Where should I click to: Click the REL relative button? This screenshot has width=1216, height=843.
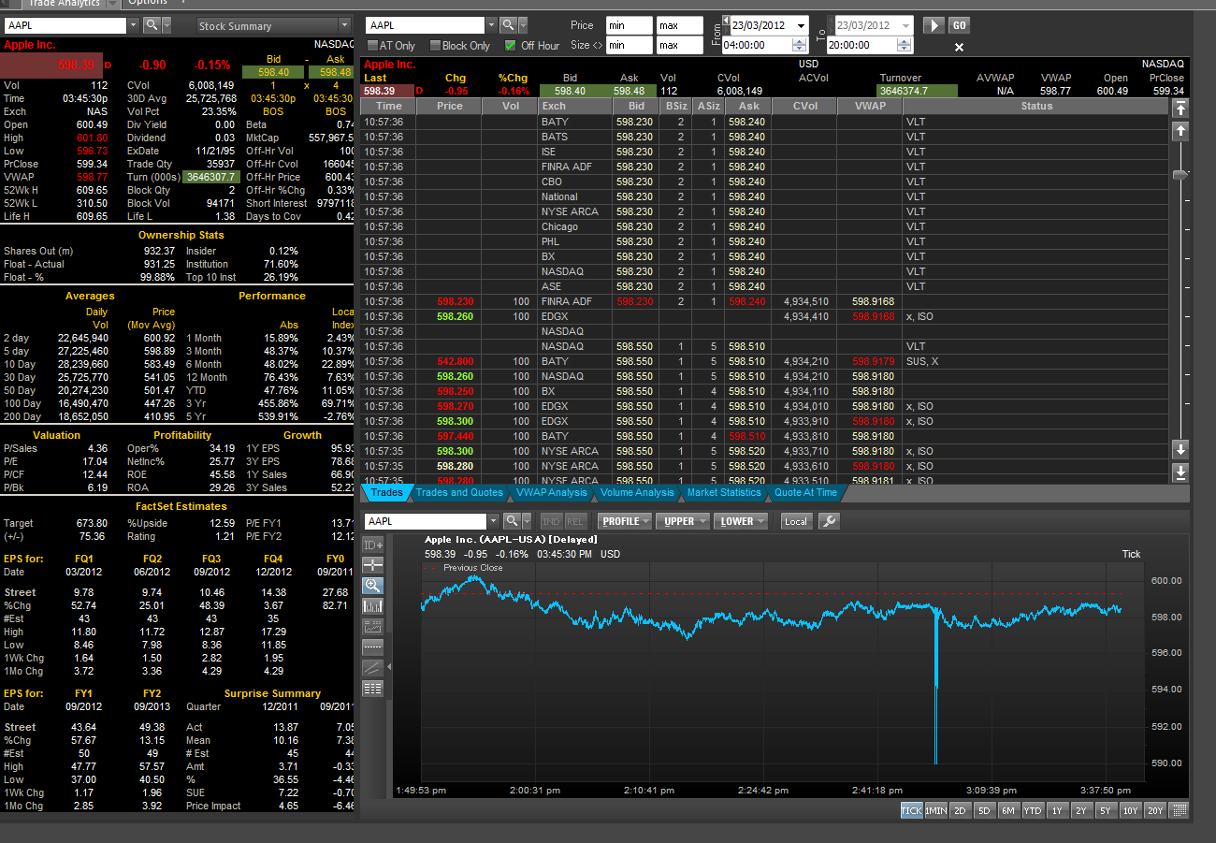[x=574, y=521]
